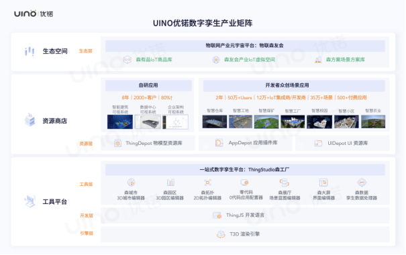Click the 森有品IoT商品库 cube icon
The image size is (406, 255).
pyautogui.click(x=127, y=60)
